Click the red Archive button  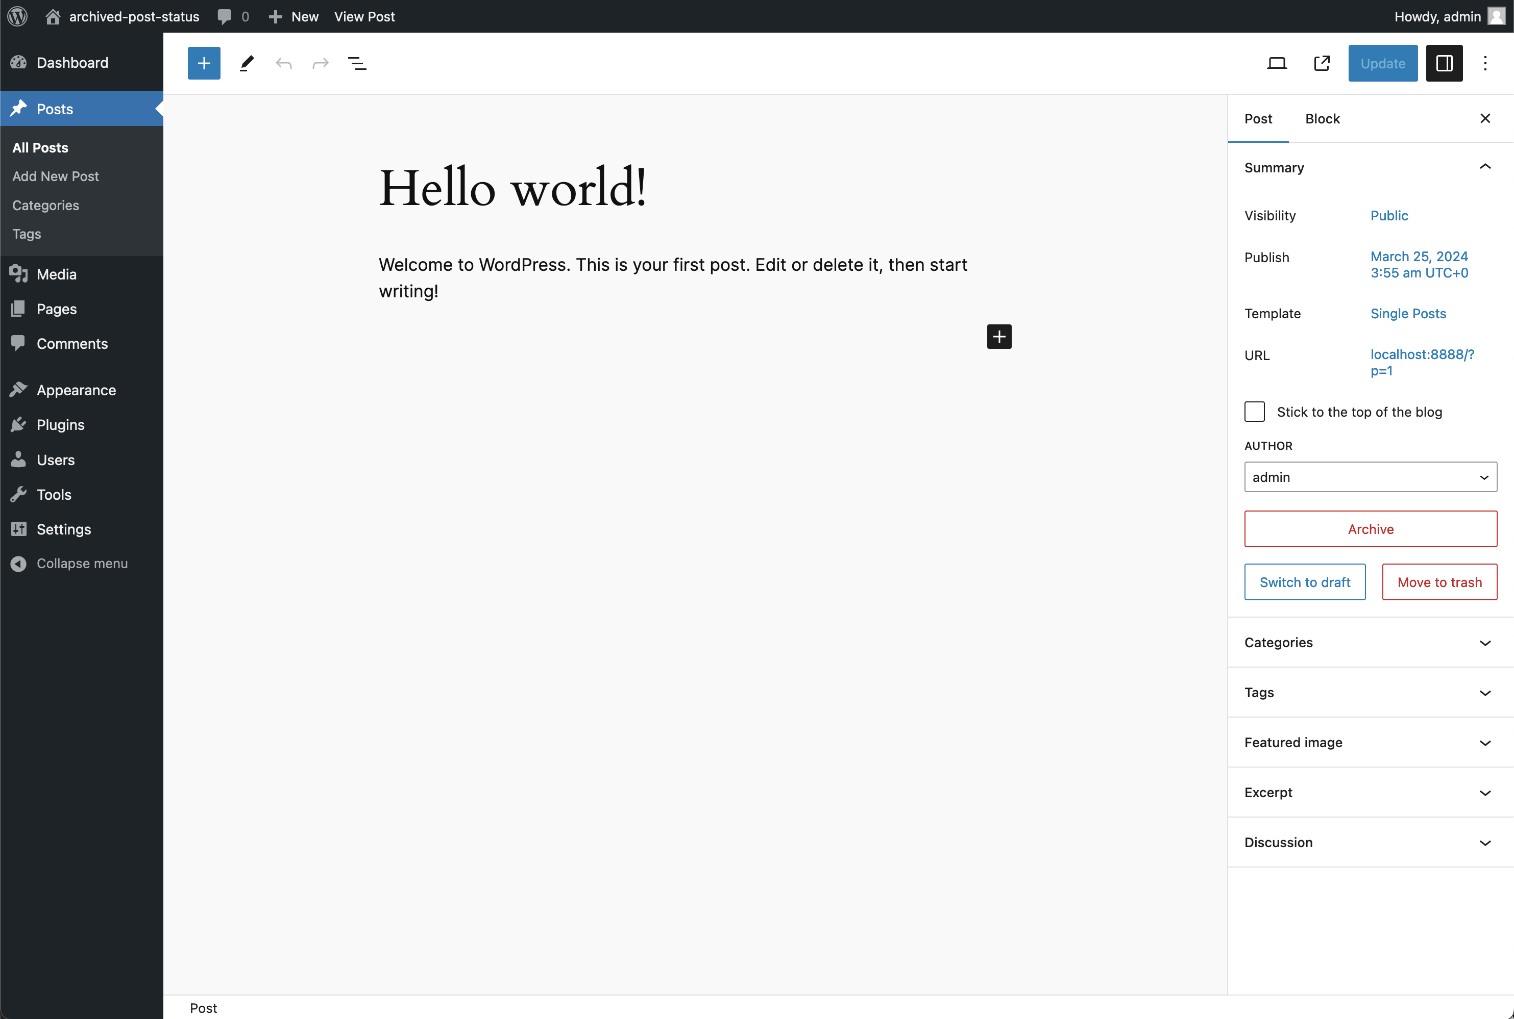tap(1370, 529)
